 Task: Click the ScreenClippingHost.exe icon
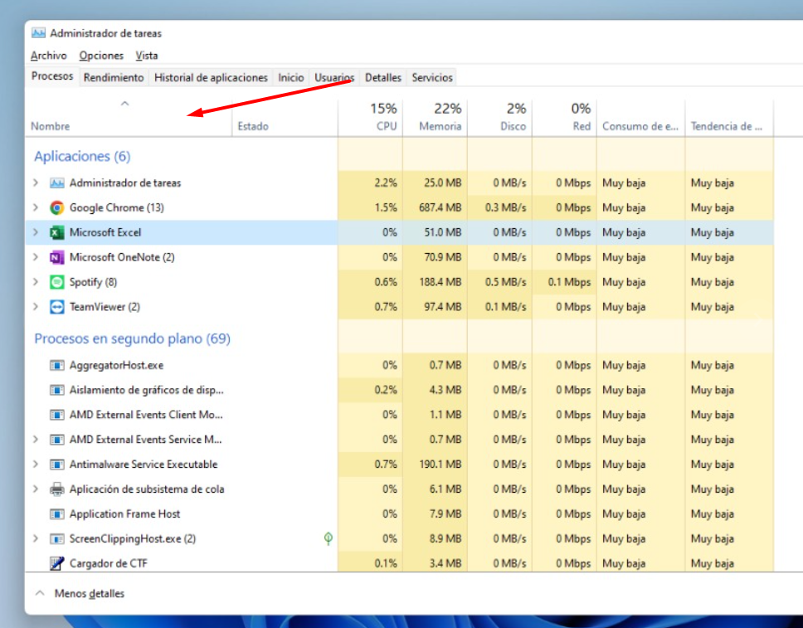pyautogui.click(x=57, y=538)
